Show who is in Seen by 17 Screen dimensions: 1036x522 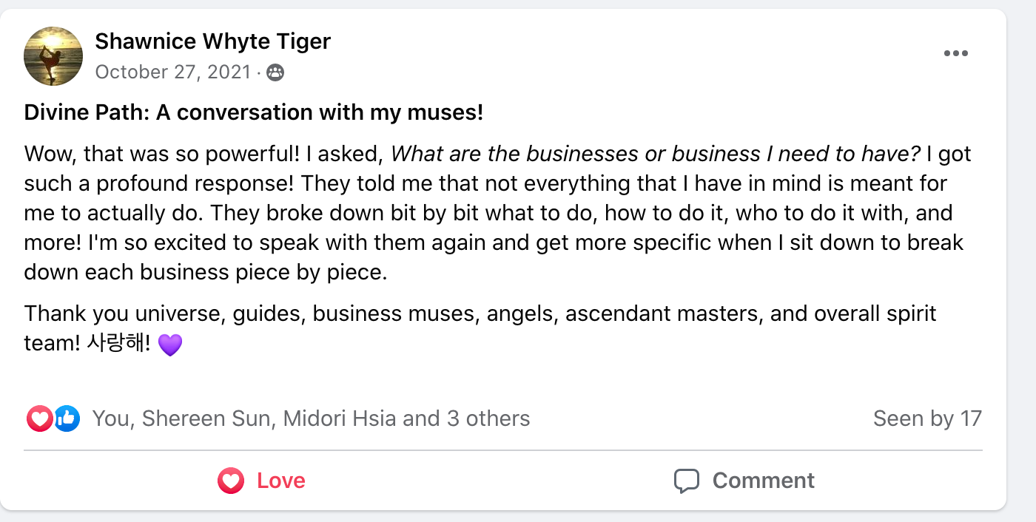click(926, 419)
